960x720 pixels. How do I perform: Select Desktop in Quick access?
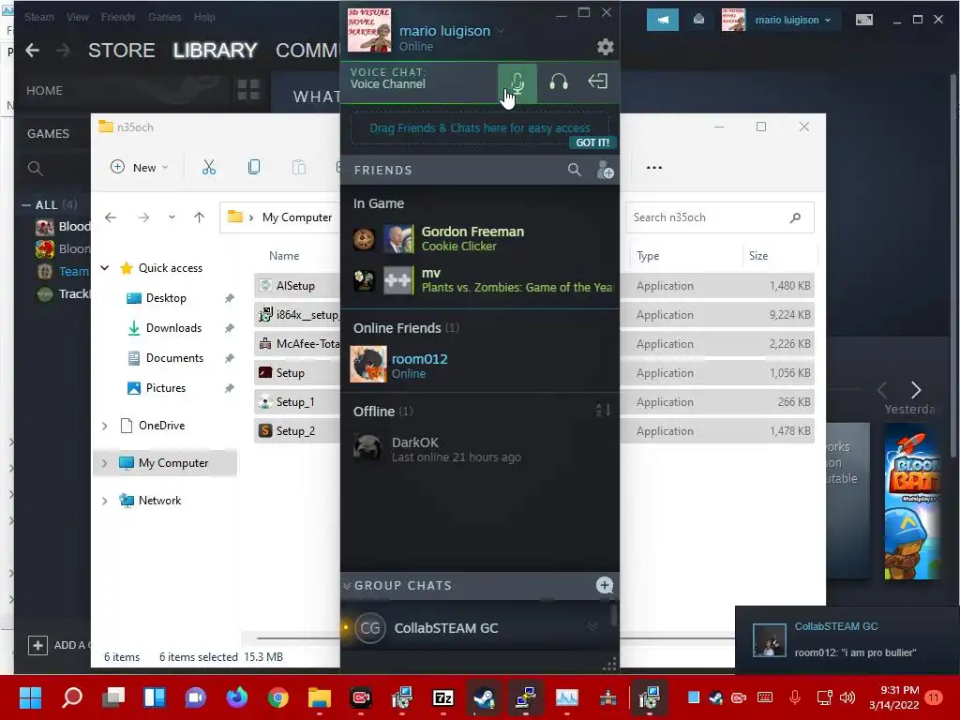165,298
